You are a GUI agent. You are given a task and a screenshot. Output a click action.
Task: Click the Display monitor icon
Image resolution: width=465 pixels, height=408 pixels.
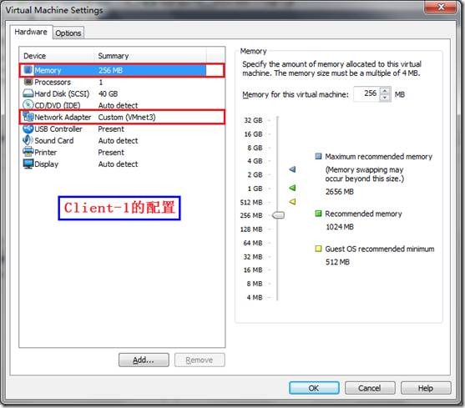click(x=28, y=164)
